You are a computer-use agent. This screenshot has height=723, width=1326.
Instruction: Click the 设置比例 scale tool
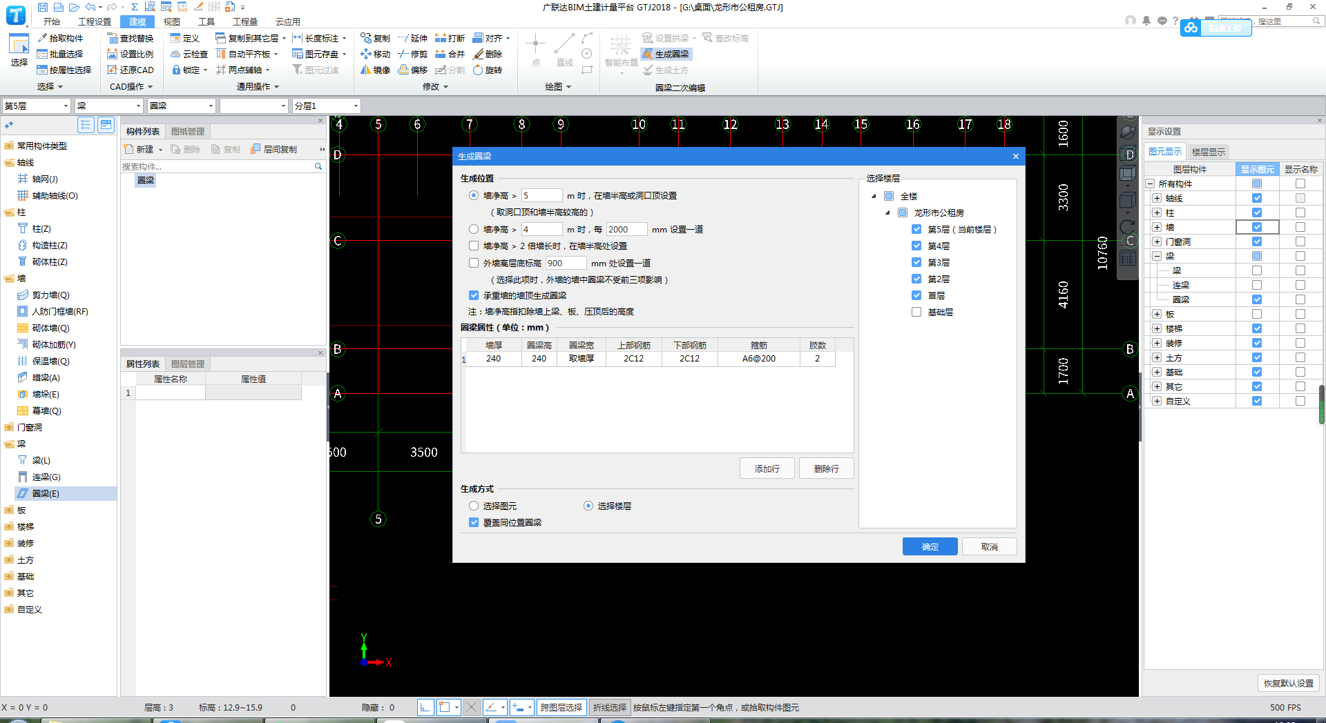131,54
